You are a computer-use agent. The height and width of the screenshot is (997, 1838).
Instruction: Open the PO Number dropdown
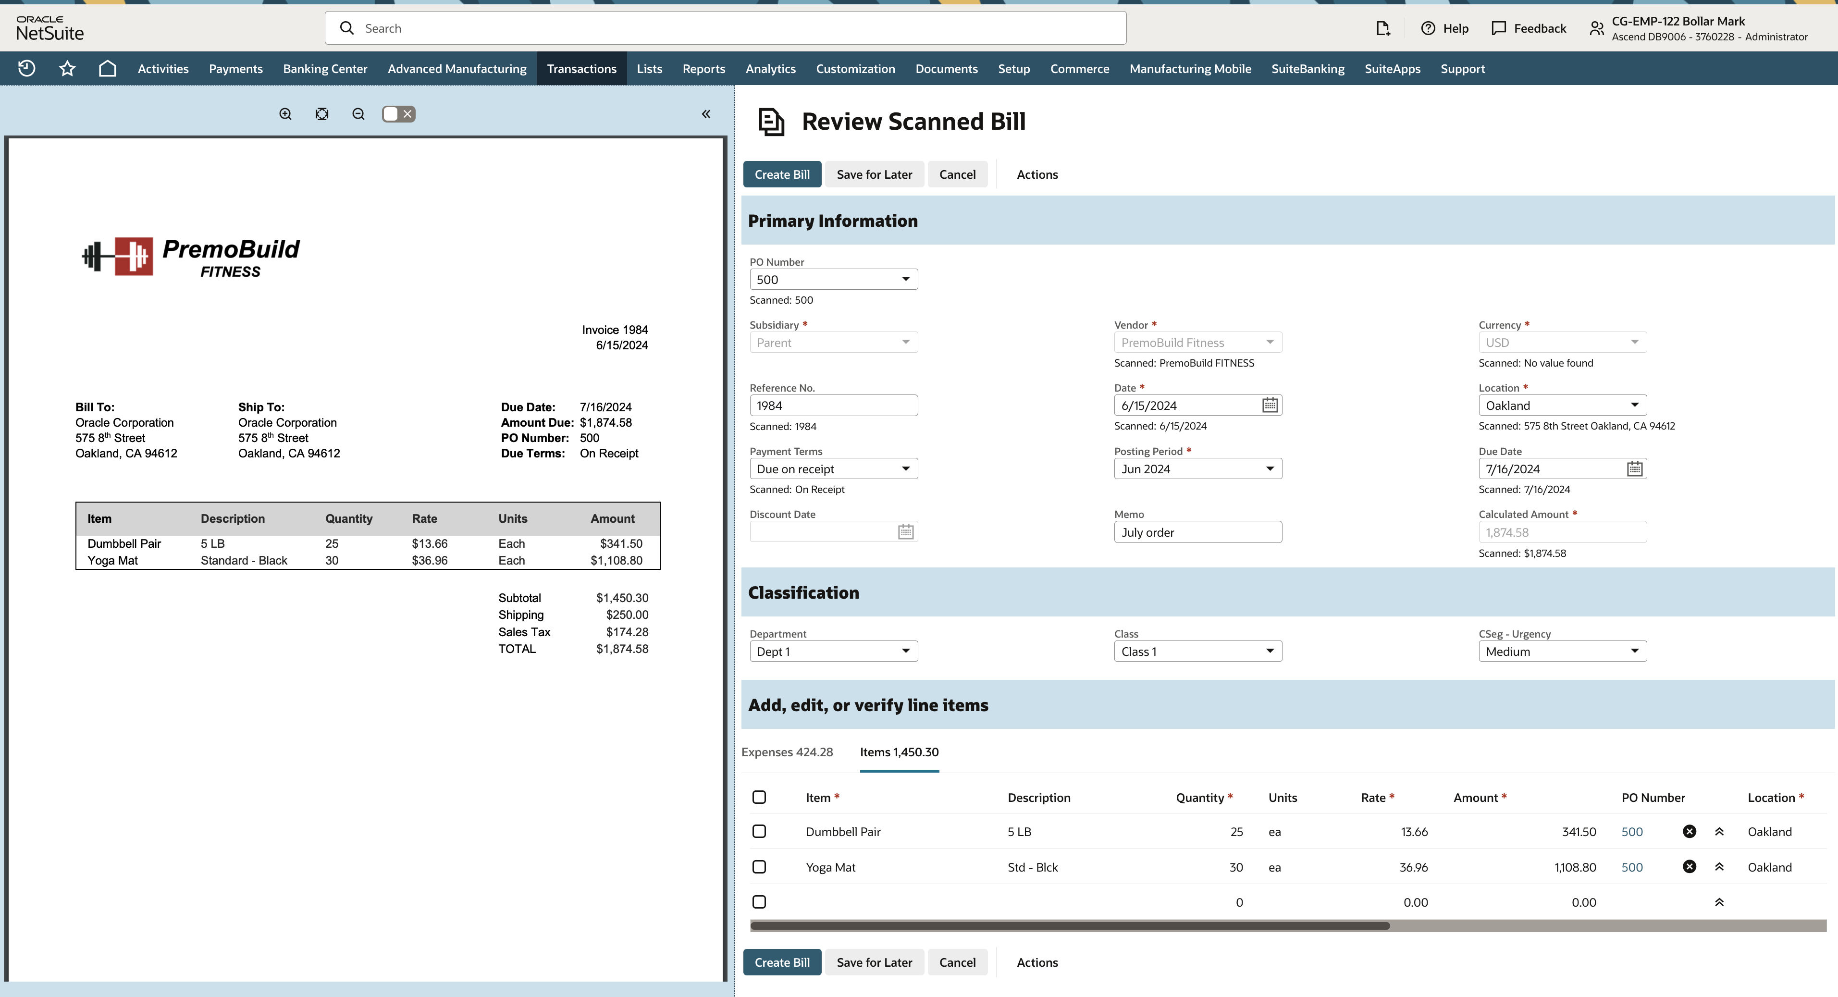[905, 278]
